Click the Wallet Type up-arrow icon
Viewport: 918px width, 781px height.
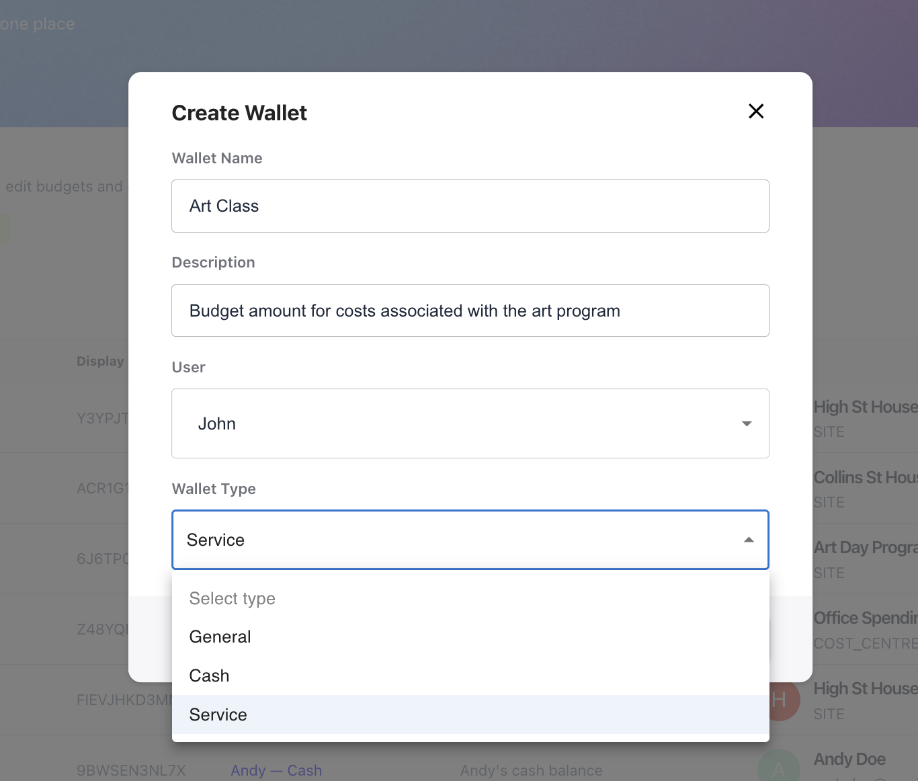tap(749, 540)
